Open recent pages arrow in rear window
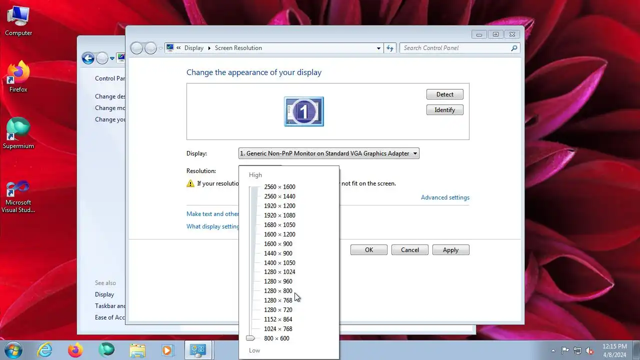Screen dimensions: 640x360 tap(112, 58)
